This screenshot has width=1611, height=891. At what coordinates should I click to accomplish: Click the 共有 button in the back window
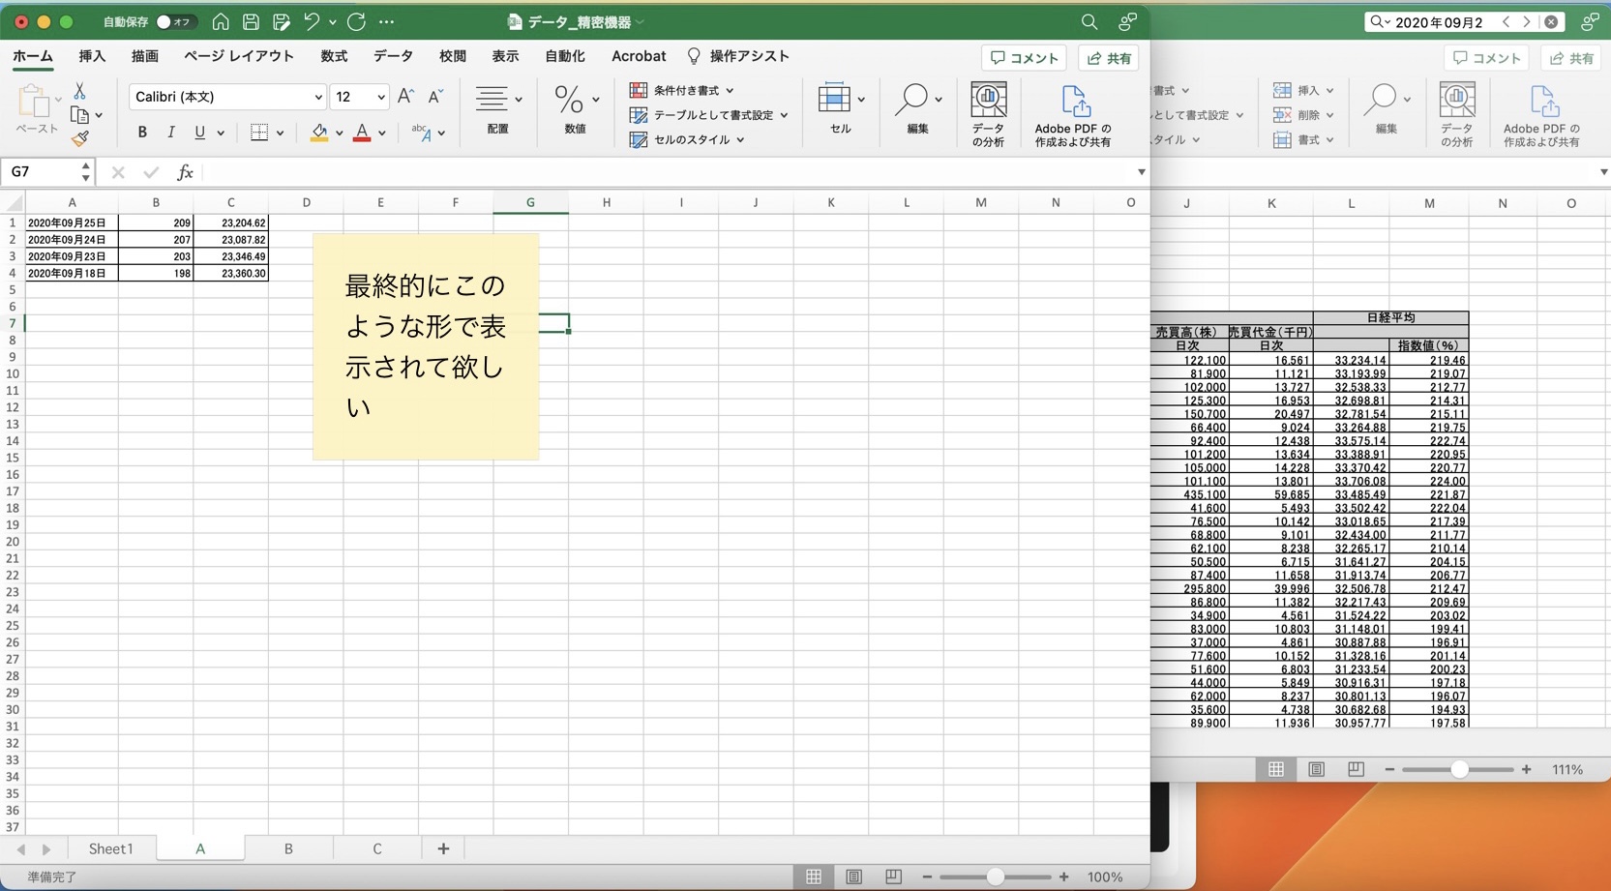tap(1571, 58)
